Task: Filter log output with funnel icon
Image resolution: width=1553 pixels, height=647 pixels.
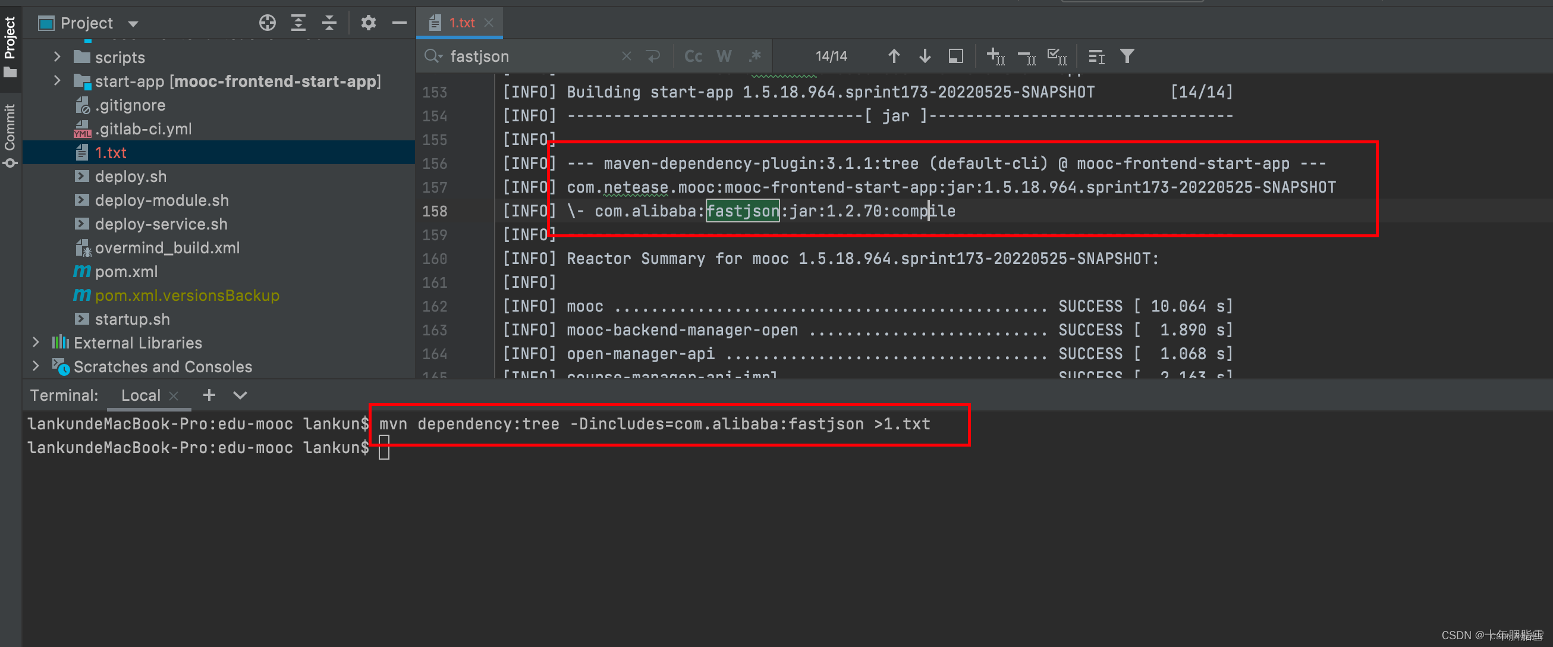Action: tap(1127, 55)
